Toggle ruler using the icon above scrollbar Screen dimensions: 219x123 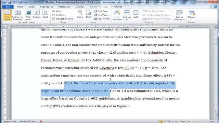point(216,27)
